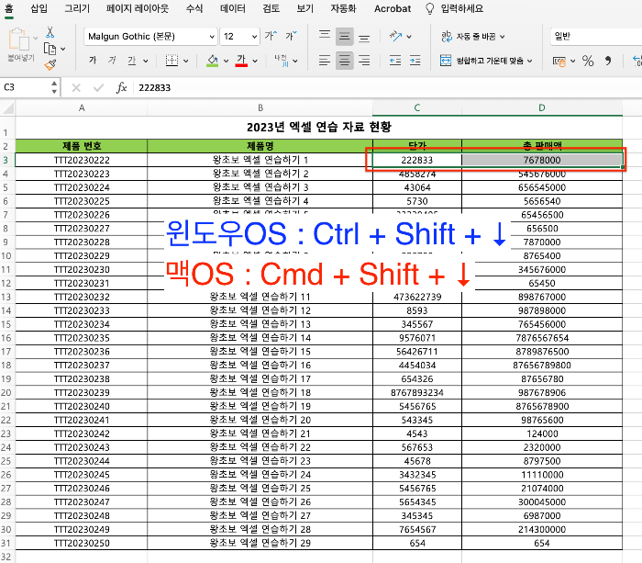The image size is (642, 563).
Task: Toggle italic 가 formatting
Action: coord(112,61)
